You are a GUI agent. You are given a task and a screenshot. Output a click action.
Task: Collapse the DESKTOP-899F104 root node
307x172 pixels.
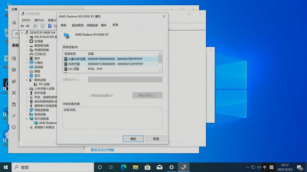click(22, 32)
